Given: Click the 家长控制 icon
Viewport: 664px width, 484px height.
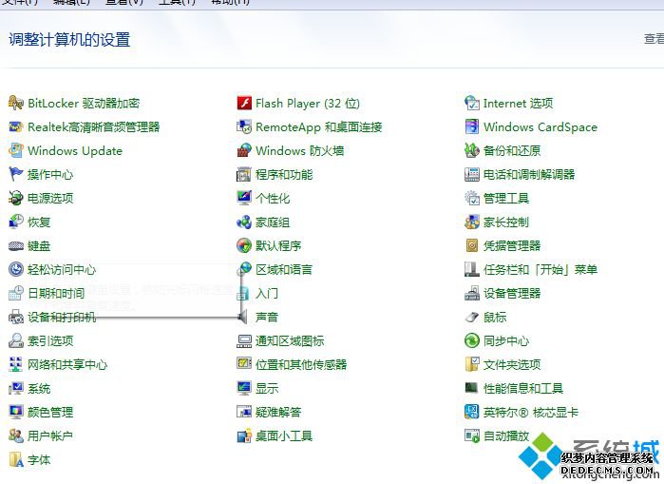Looking at the screenshot, I should [x=472, y=222].
